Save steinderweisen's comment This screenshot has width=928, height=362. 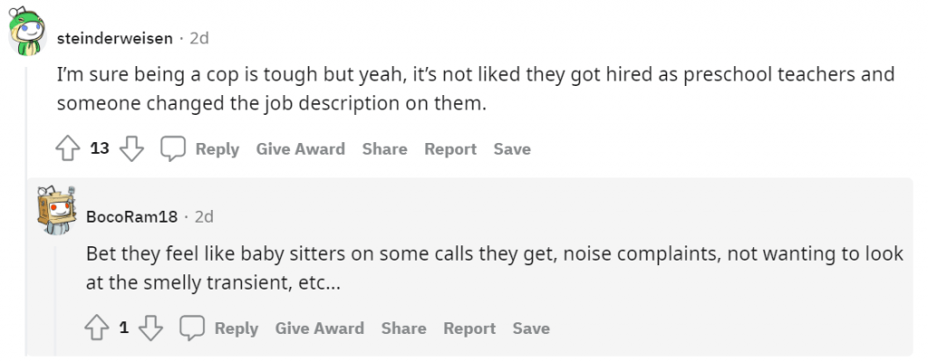[x=512, y=149]
